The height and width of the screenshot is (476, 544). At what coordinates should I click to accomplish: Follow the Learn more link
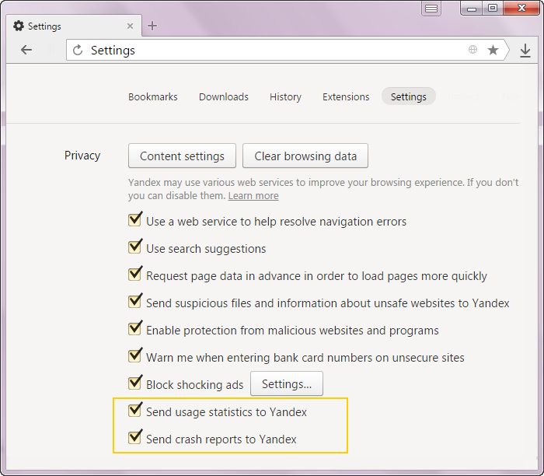(253, 196)
